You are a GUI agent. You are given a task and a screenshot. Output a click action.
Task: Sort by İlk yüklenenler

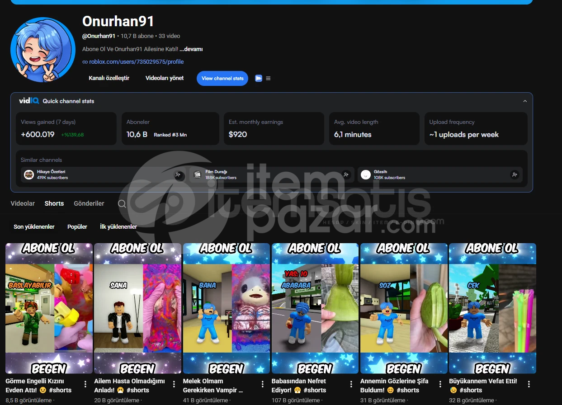118,226
